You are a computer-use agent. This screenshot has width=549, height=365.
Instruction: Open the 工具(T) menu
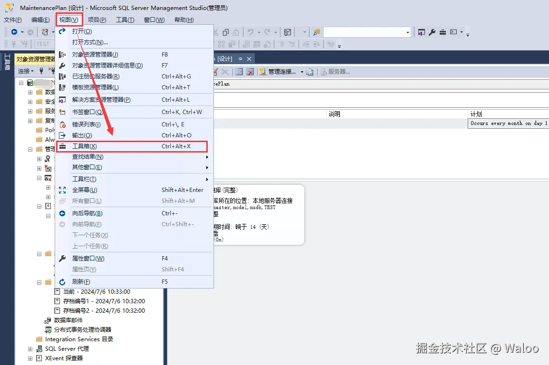(x=125, y=20)
